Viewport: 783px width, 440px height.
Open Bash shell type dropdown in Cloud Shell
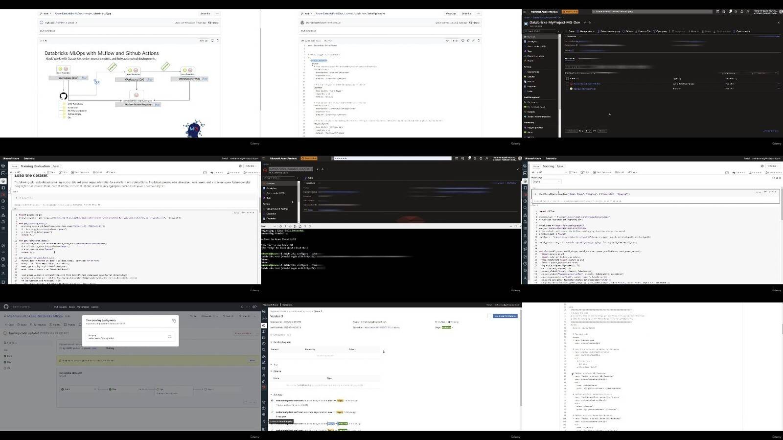coord(269,226)
